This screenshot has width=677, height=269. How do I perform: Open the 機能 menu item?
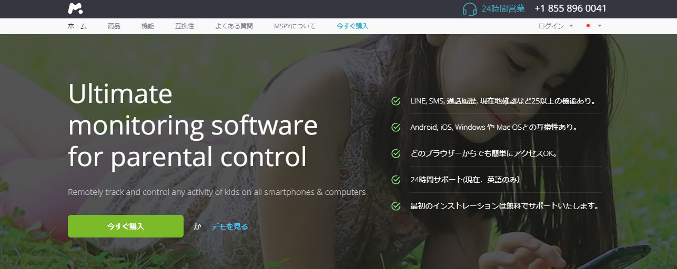pyautogui.click(x=148, y=26)
